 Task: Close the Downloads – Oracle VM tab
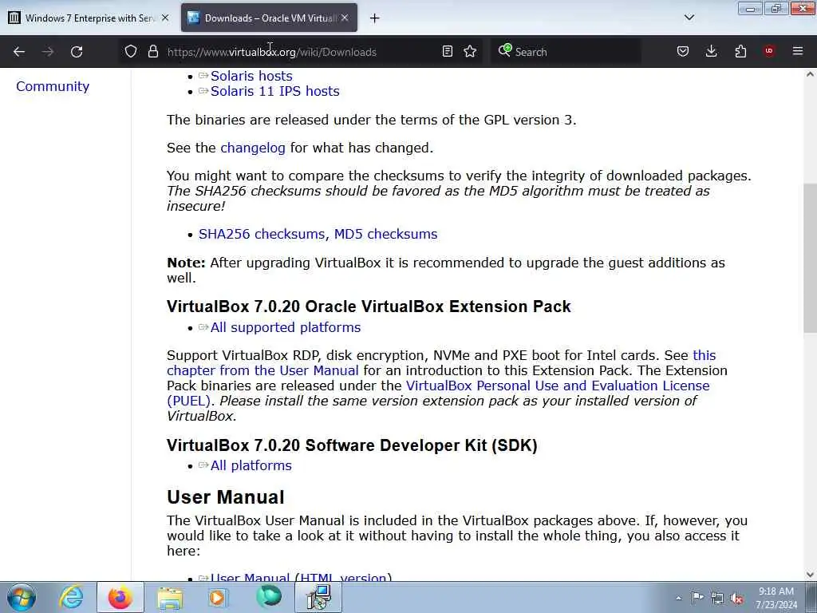(345, 18)
